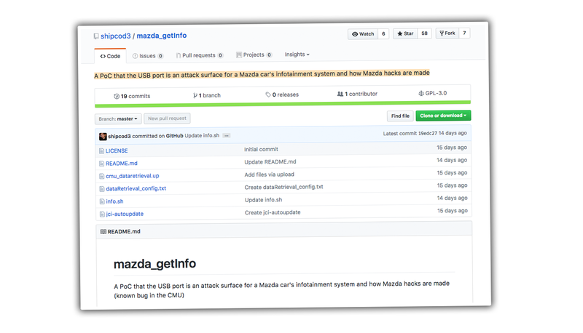
Task: Open the README.md file
Action: coord(122,163)
